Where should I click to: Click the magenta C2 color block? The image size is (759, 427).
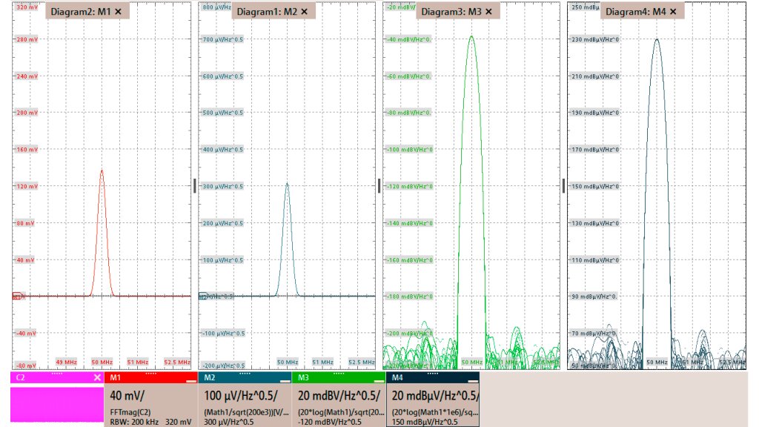click(x=56, y=403)
